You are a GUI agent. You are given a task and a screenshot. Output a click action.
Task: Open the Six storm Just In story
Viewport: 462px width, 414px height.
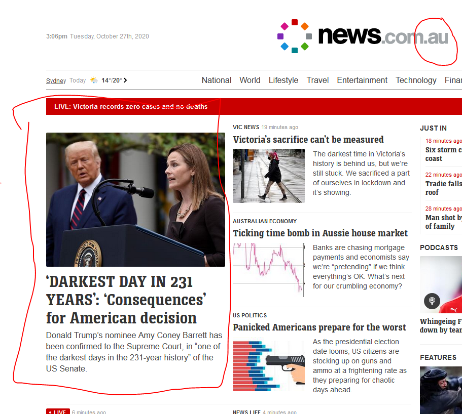pyautogui.click(x=443, y=154)
